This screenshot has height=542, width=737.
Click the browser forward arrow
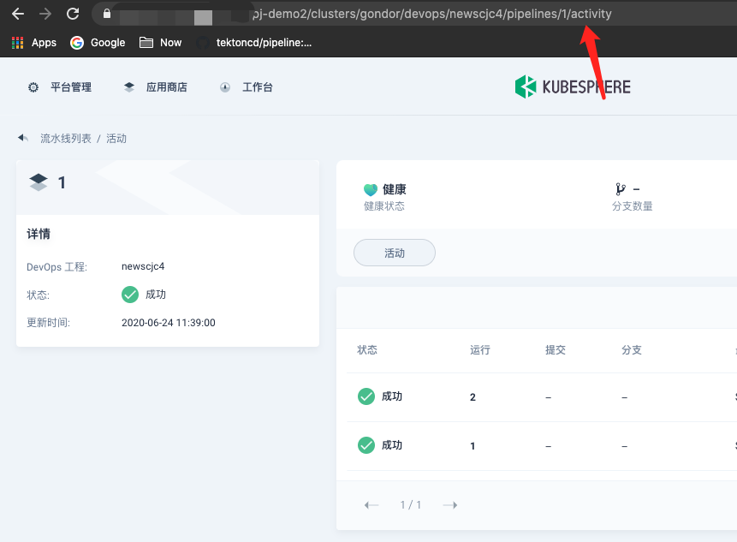45,14
